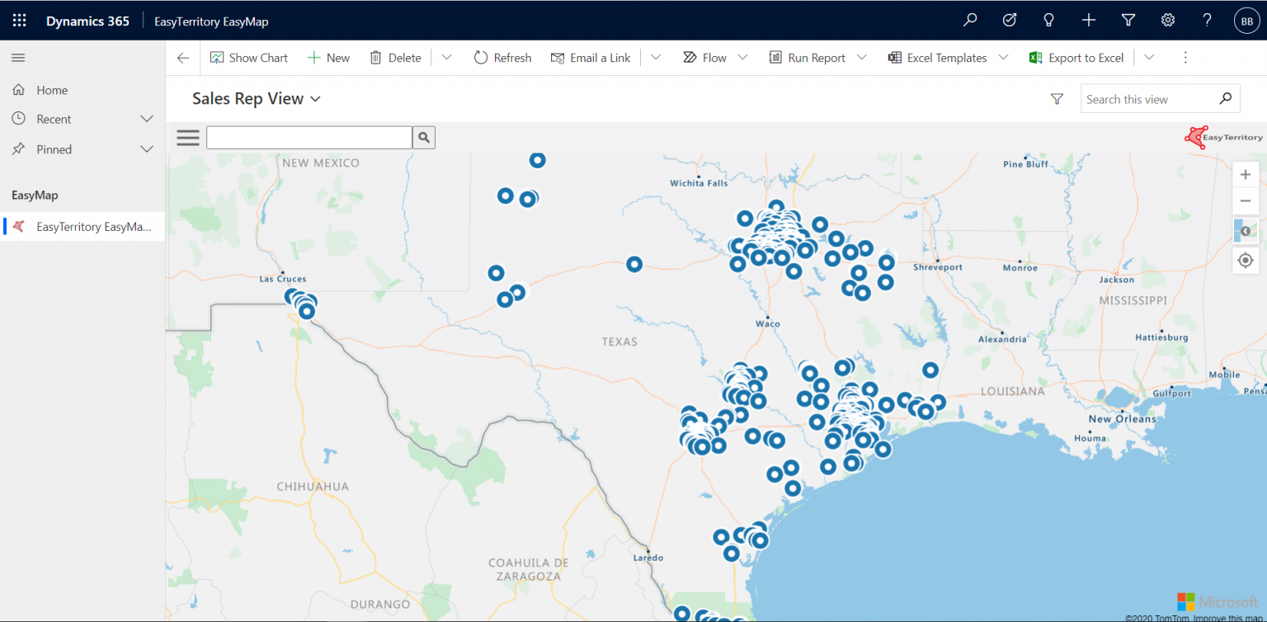Select the EasyTerritory logo on the map
Screen dimensions: 1267x622
pyautogui.click(x=1223, y=137)
